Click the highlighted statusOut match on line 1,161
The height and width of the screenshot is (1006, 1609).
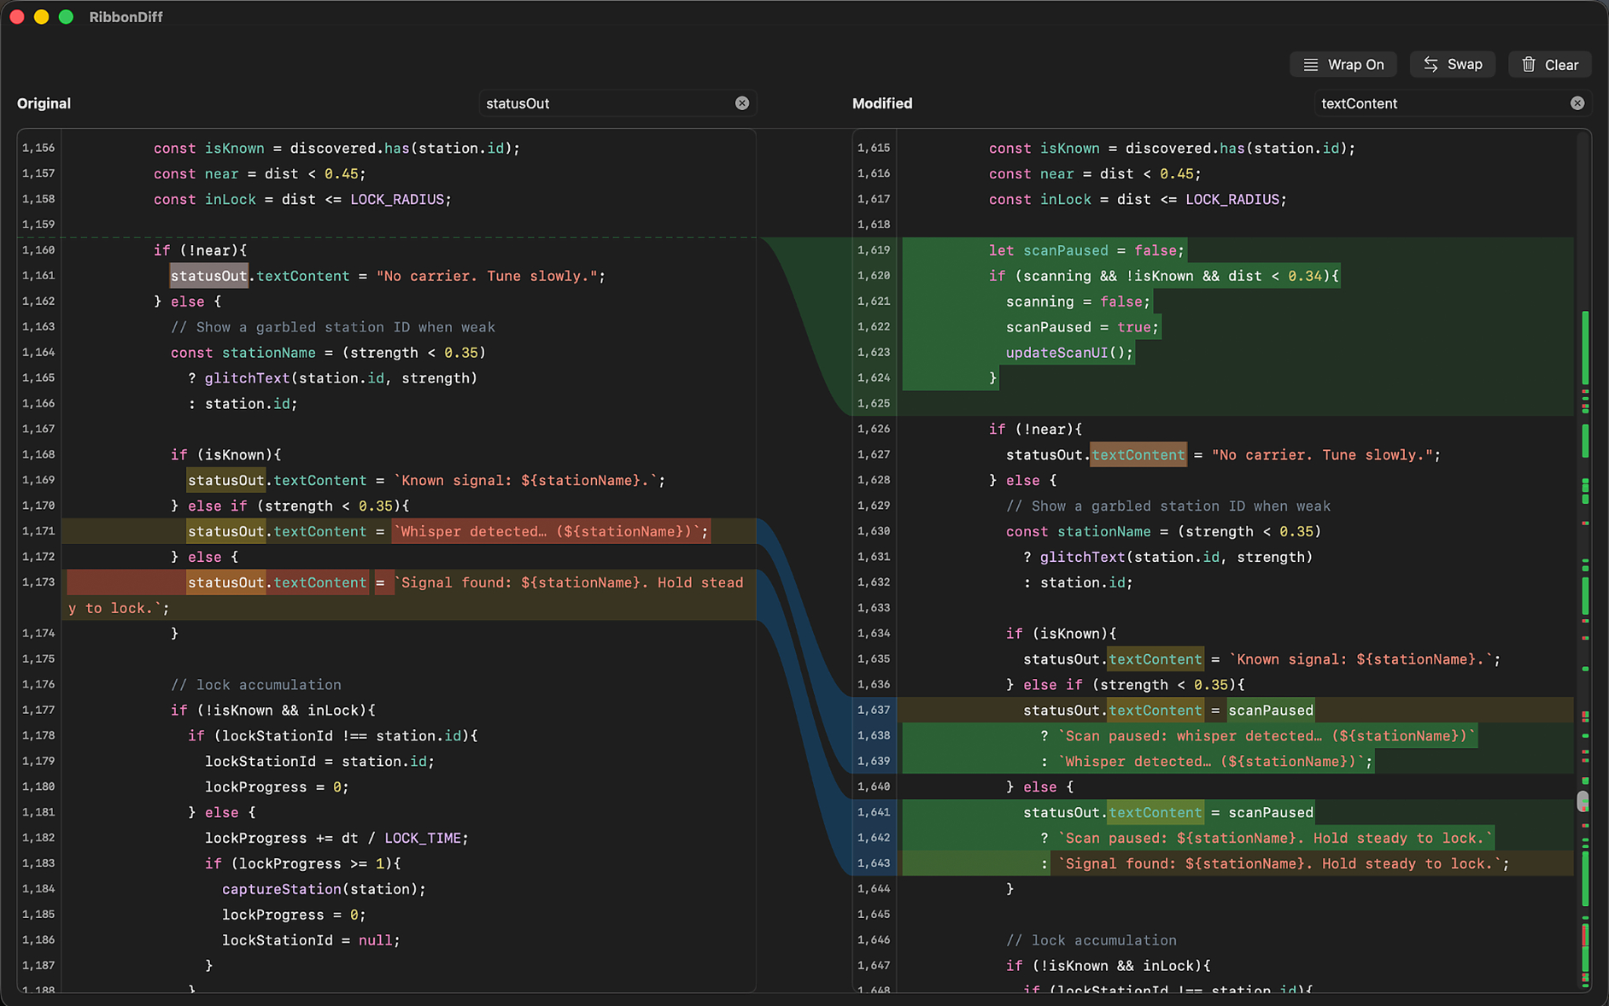coord(208,275)
